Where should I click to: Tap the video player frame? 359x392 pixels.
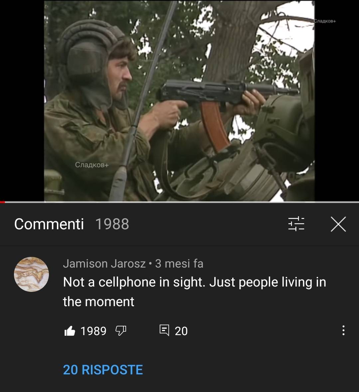pyautogui.click(x=179, y=101)
